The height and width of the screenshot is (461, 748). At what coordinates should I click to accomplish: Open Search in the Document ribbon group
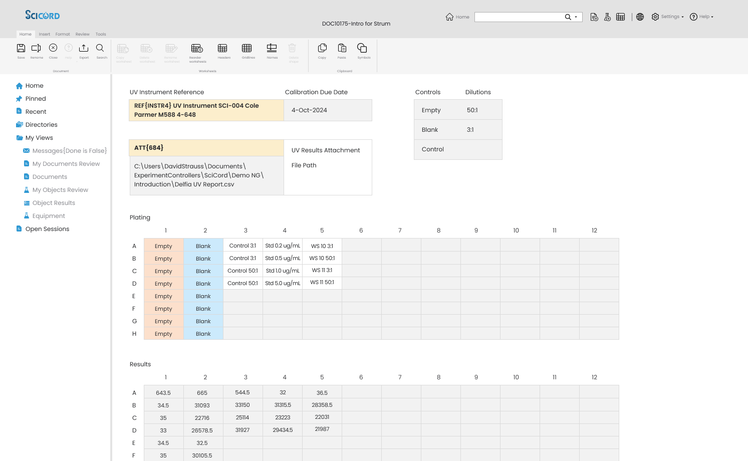(100, 48)
